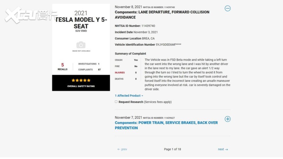The image size is (283, 159).
Task: Click the image not available camera icon
Action: tap(81, 45)
